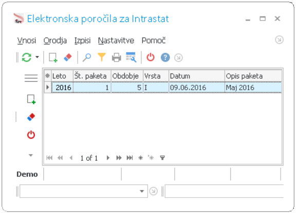Click the table search settings icon
Viewport: 296px width, 213px height.
tap(131, 57)
